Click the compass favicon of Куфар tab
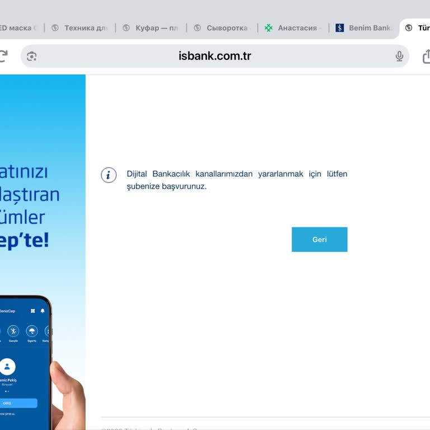 click(x=126, y=28)
